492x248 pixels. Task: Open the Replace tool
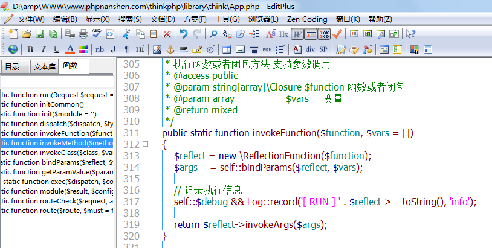(x=227, y=34)
